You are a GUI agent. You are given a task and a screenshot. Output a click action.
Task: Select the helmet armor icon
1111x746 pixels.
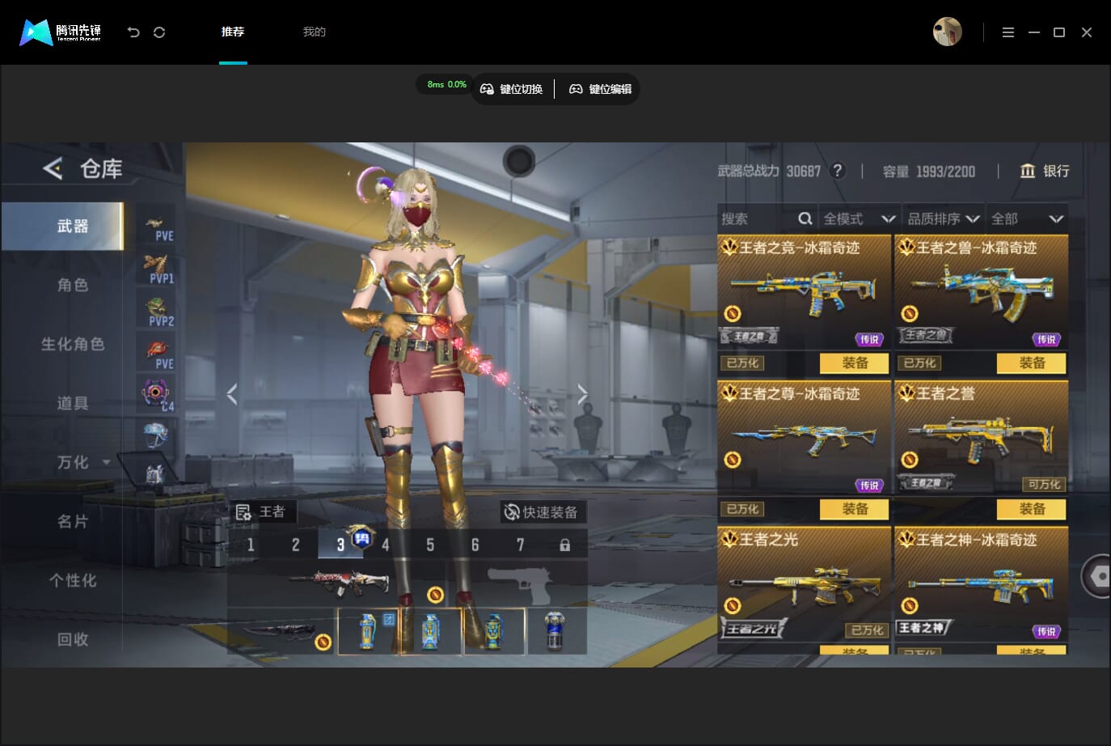[x=157, y=434]
